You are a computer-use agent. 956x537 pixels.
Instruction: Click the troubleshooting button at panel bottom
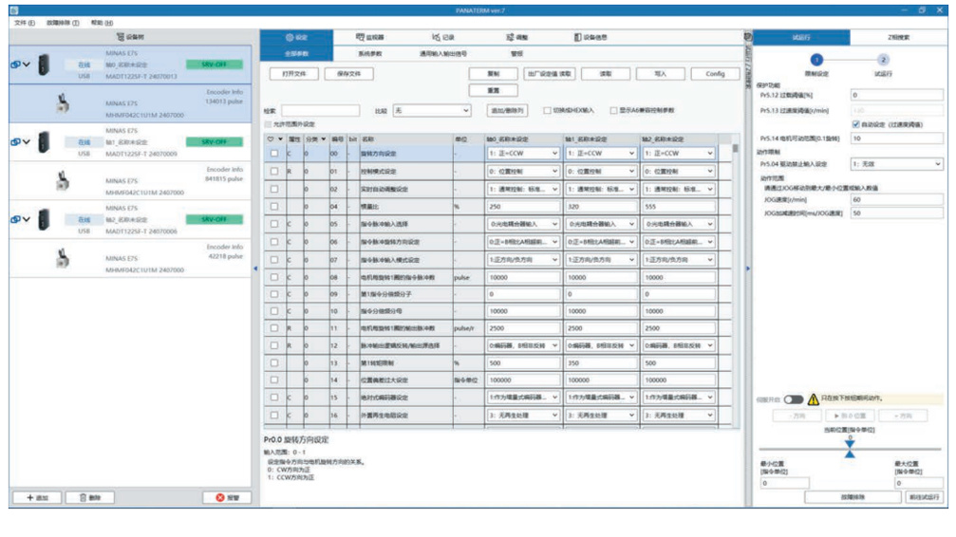(853, 497)
